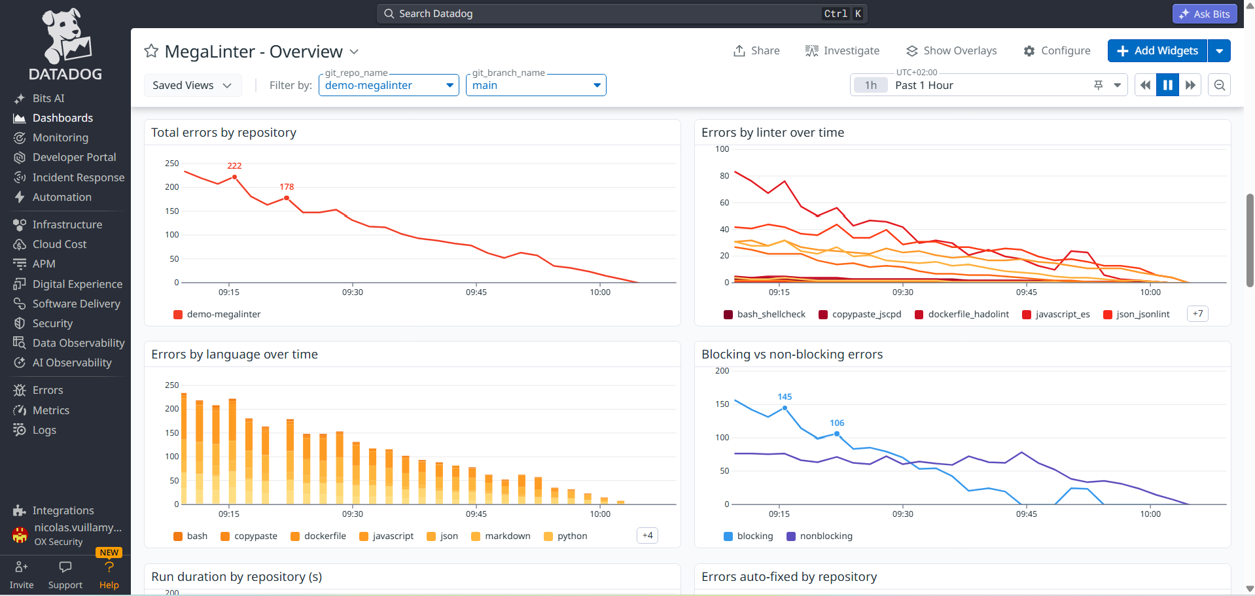1255x596 pixels.
Task: Expand the Add Widgets dropdown arrow
Action: click(x=1220, y=50)
